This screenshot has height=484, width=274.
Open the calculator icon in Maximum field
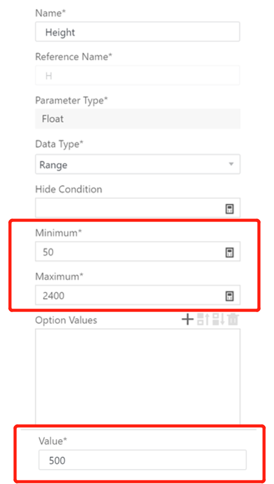(229, 296)
